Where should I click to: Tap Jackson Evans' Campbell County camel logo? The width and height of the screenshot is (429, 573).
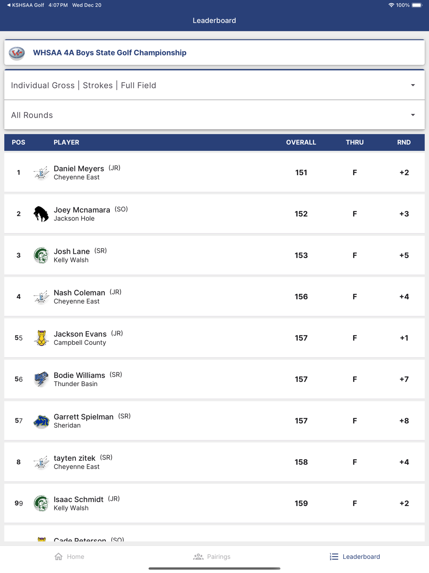(x=41, y=338)
